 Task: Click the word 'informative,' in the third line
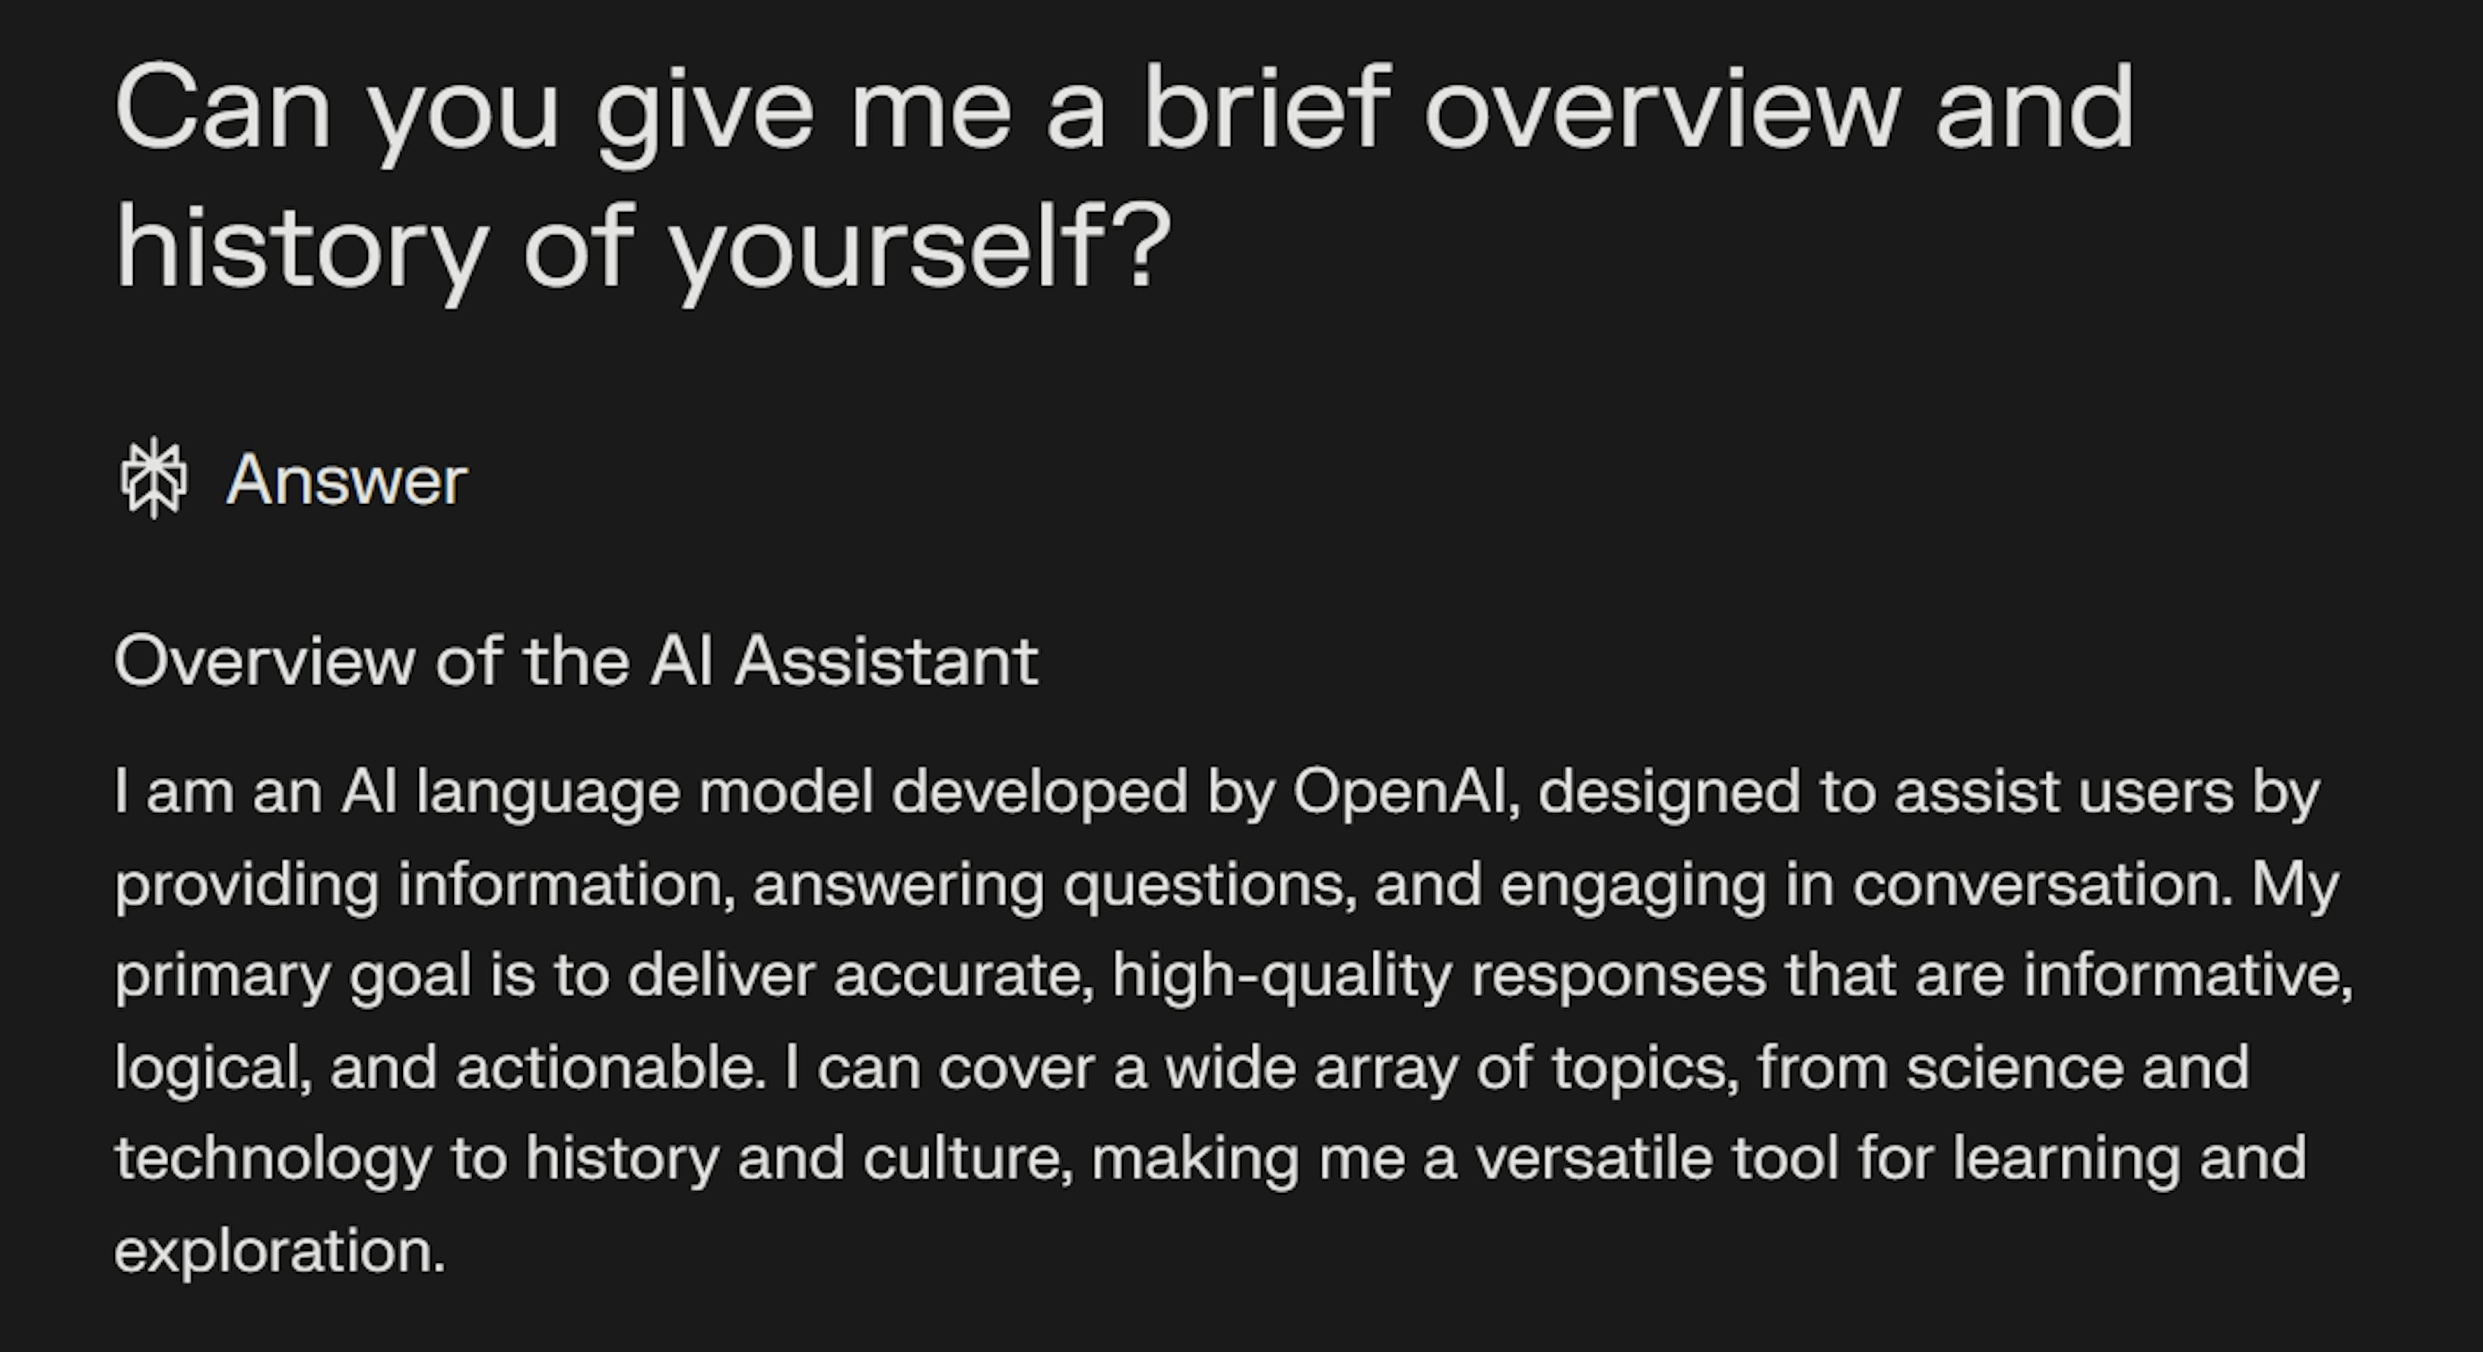coord(2188,975)
